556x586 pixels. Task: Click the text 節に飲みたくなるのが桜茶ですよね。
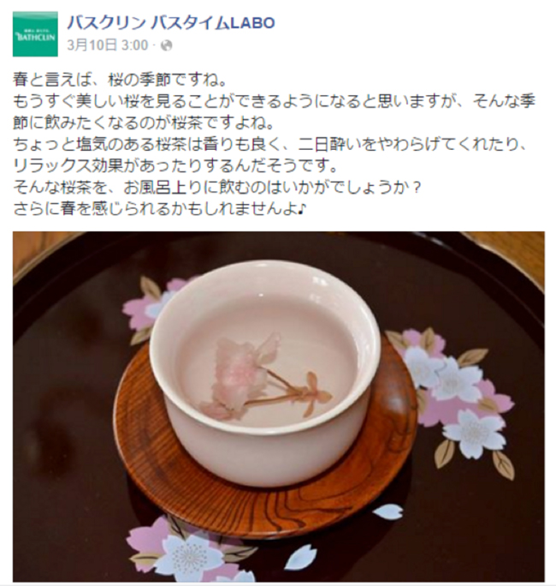click(144, 123)
